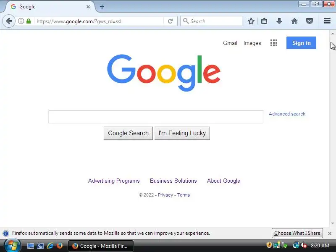Click the network tray icon
Viewport: 336px width, 252px height.
pyautogui.click(x=296, y=245)
